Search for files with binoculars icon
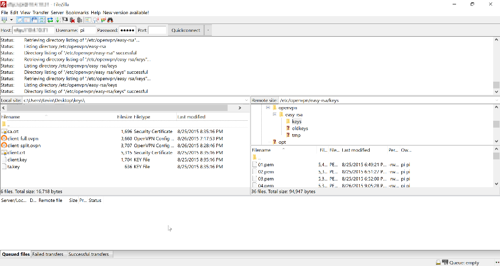The image size is (500, 266). point(110,20)
